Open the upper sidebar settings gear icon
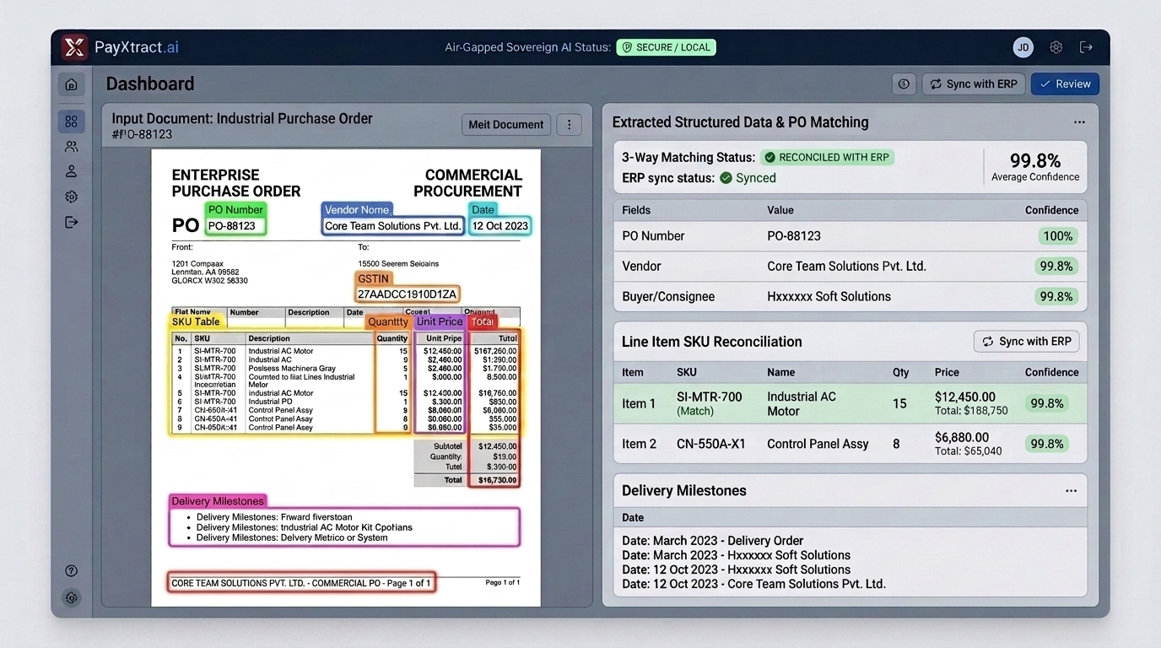Image resolution: width=1161 pixels, height=648 pixels. click(x=72, y=197)
